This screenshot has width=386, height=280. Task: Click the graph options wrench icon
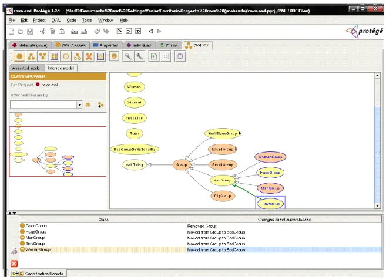pos(140,56)
